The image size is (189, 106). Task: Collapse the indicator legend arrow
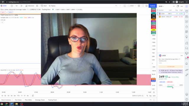click(2, 22)
